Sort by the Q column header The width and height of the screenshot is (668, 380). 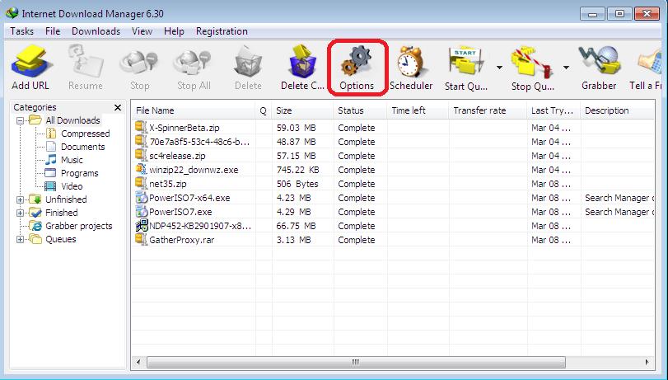264,110
